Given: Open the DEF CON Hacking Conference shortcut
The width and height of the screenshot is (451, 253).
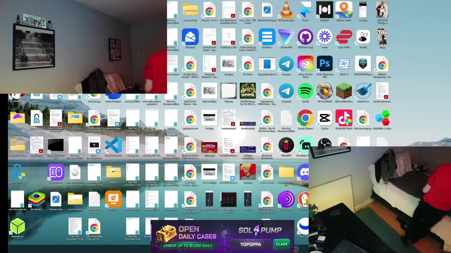Looking at the screenshot, I should click(x=190, y=200).
